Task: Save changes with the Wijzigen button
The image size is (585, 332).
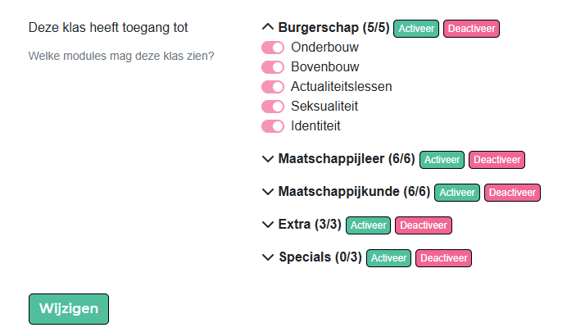Action: (x=69, y=309)
